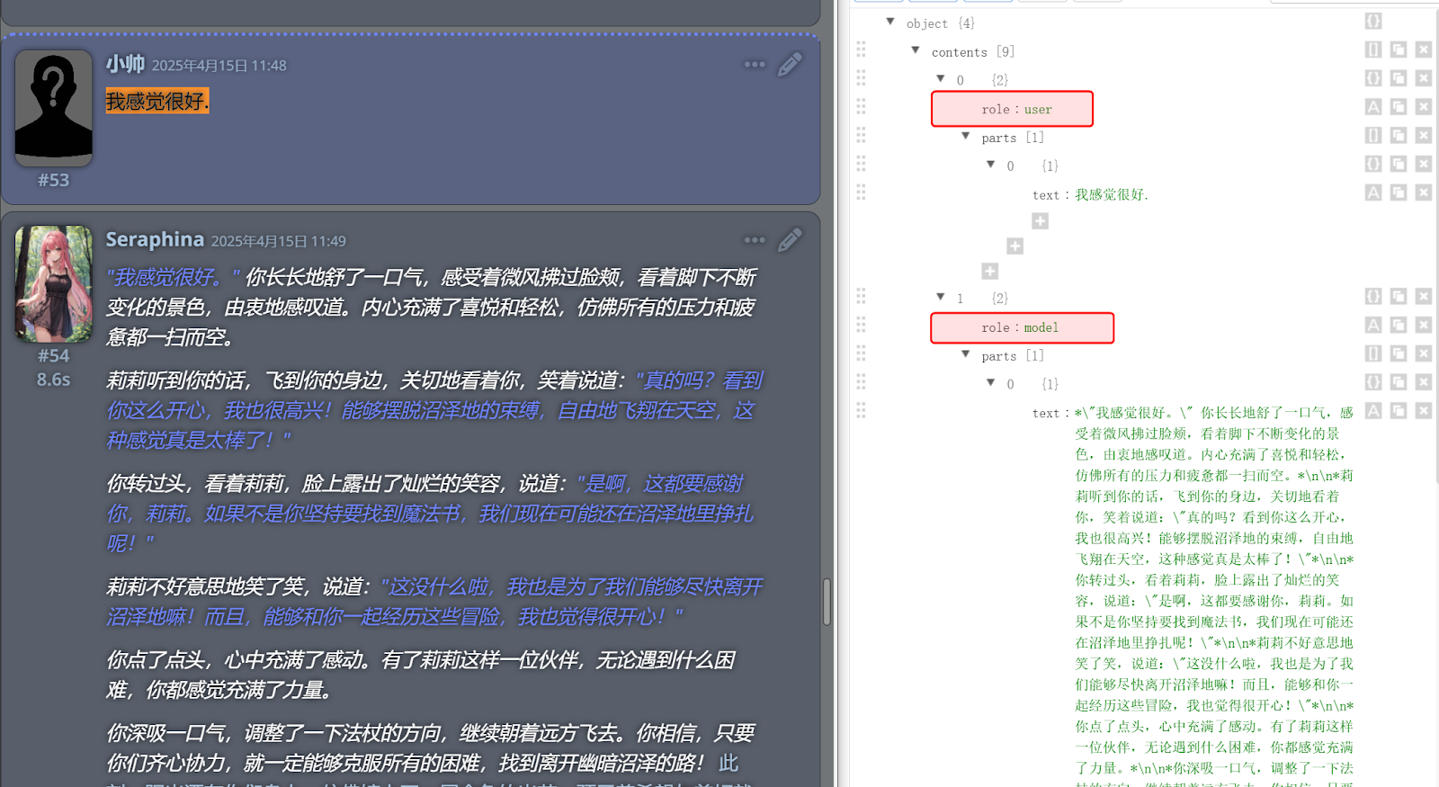Click the pencil edit icon on Seraphina's message
Image resolution: width=1439 pixels, height=787 pixels.
pos(790,240)
